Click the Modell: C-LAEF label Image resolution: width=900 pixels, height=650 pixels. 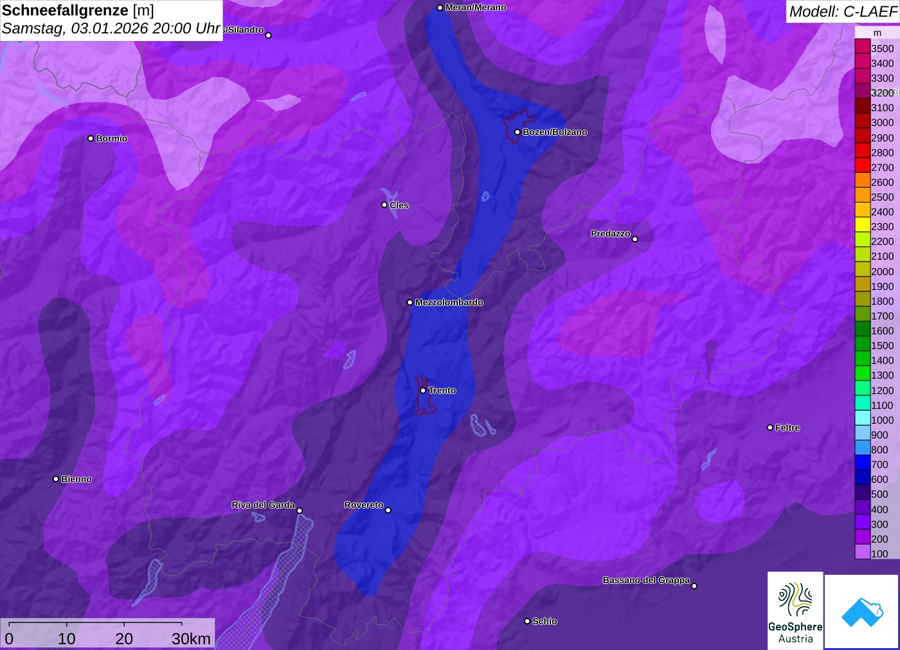pos(843,12)
